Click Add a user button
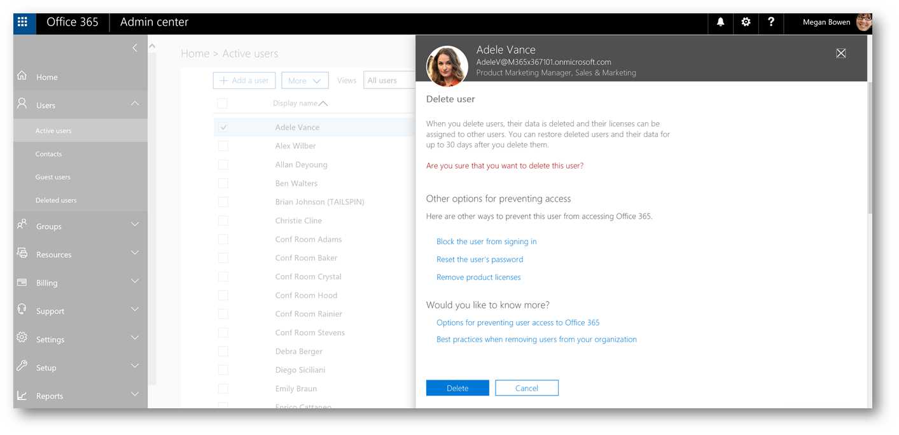 point(244,80)
